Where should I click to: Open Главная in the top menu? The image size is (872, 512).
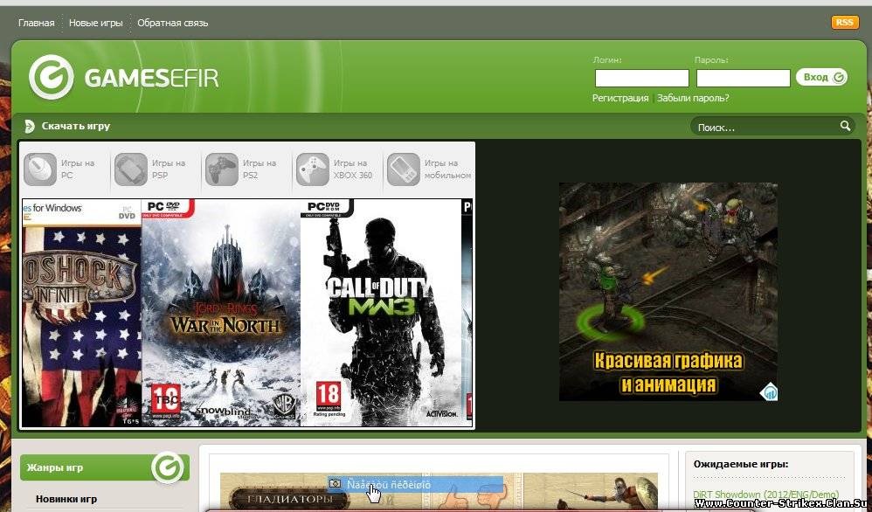pyautogui.click(x=36, y=23)
